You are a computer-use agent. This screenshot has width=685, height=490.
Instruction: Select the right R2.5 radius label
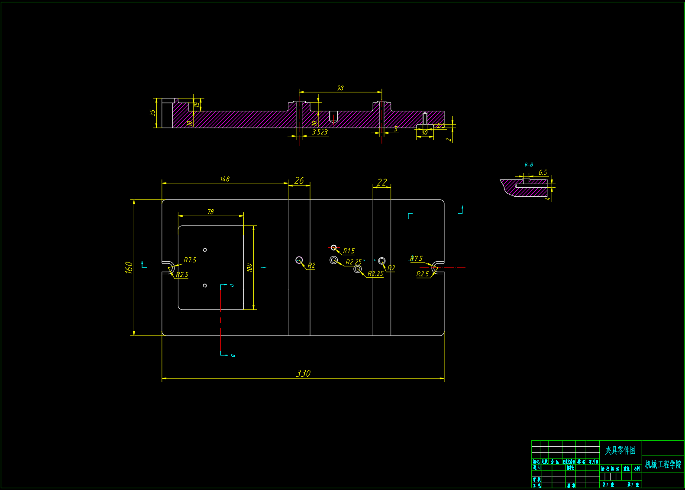tap(423, 274)
